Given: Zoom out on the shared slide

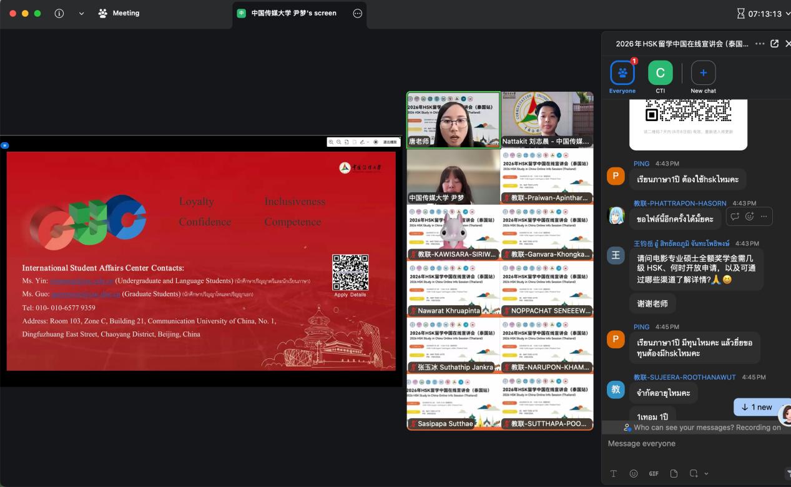Looking at the screenshot, I should (338, 142).
